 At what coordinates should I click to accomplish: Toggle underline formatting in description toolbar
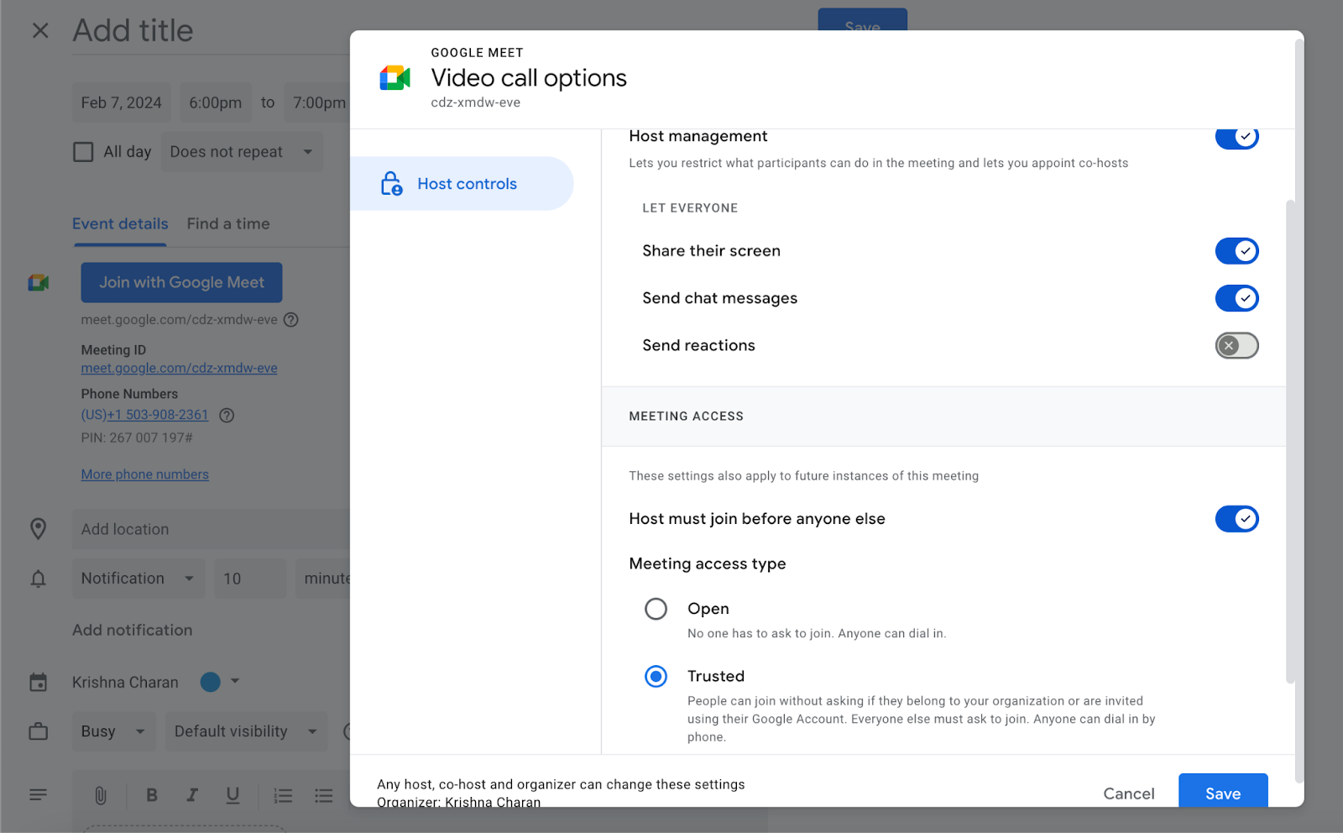[x=233, y=795]
